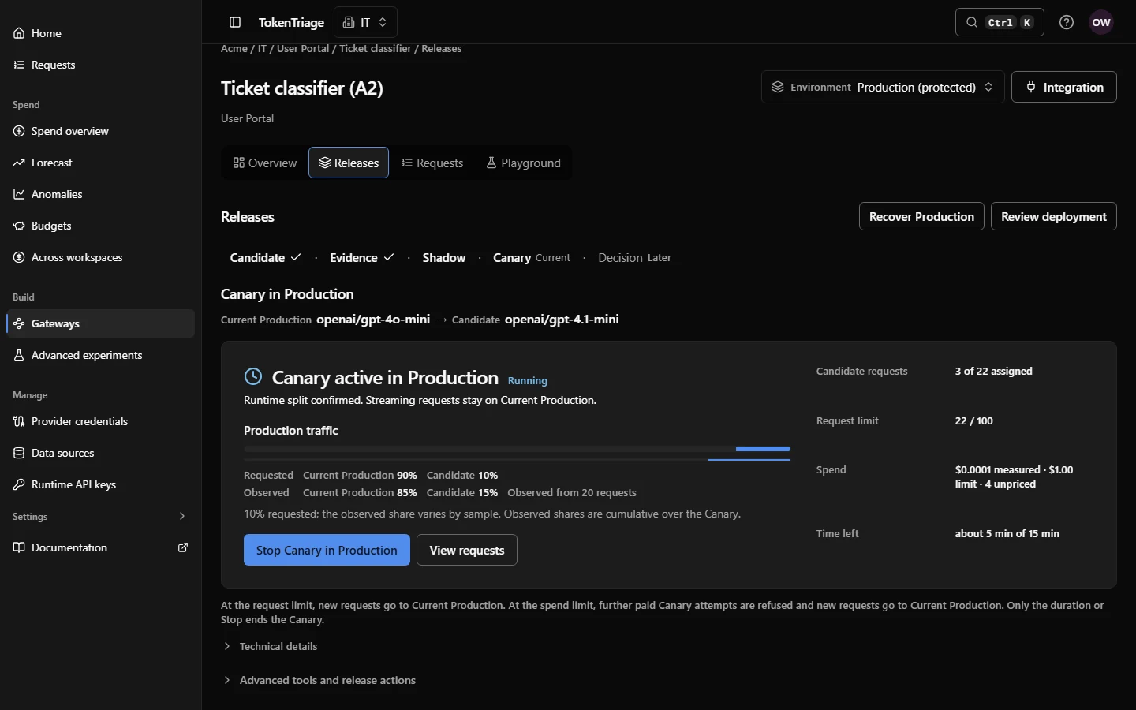Click the Runtime API keys key icon

pyautogui.click(x=19, y=484)
